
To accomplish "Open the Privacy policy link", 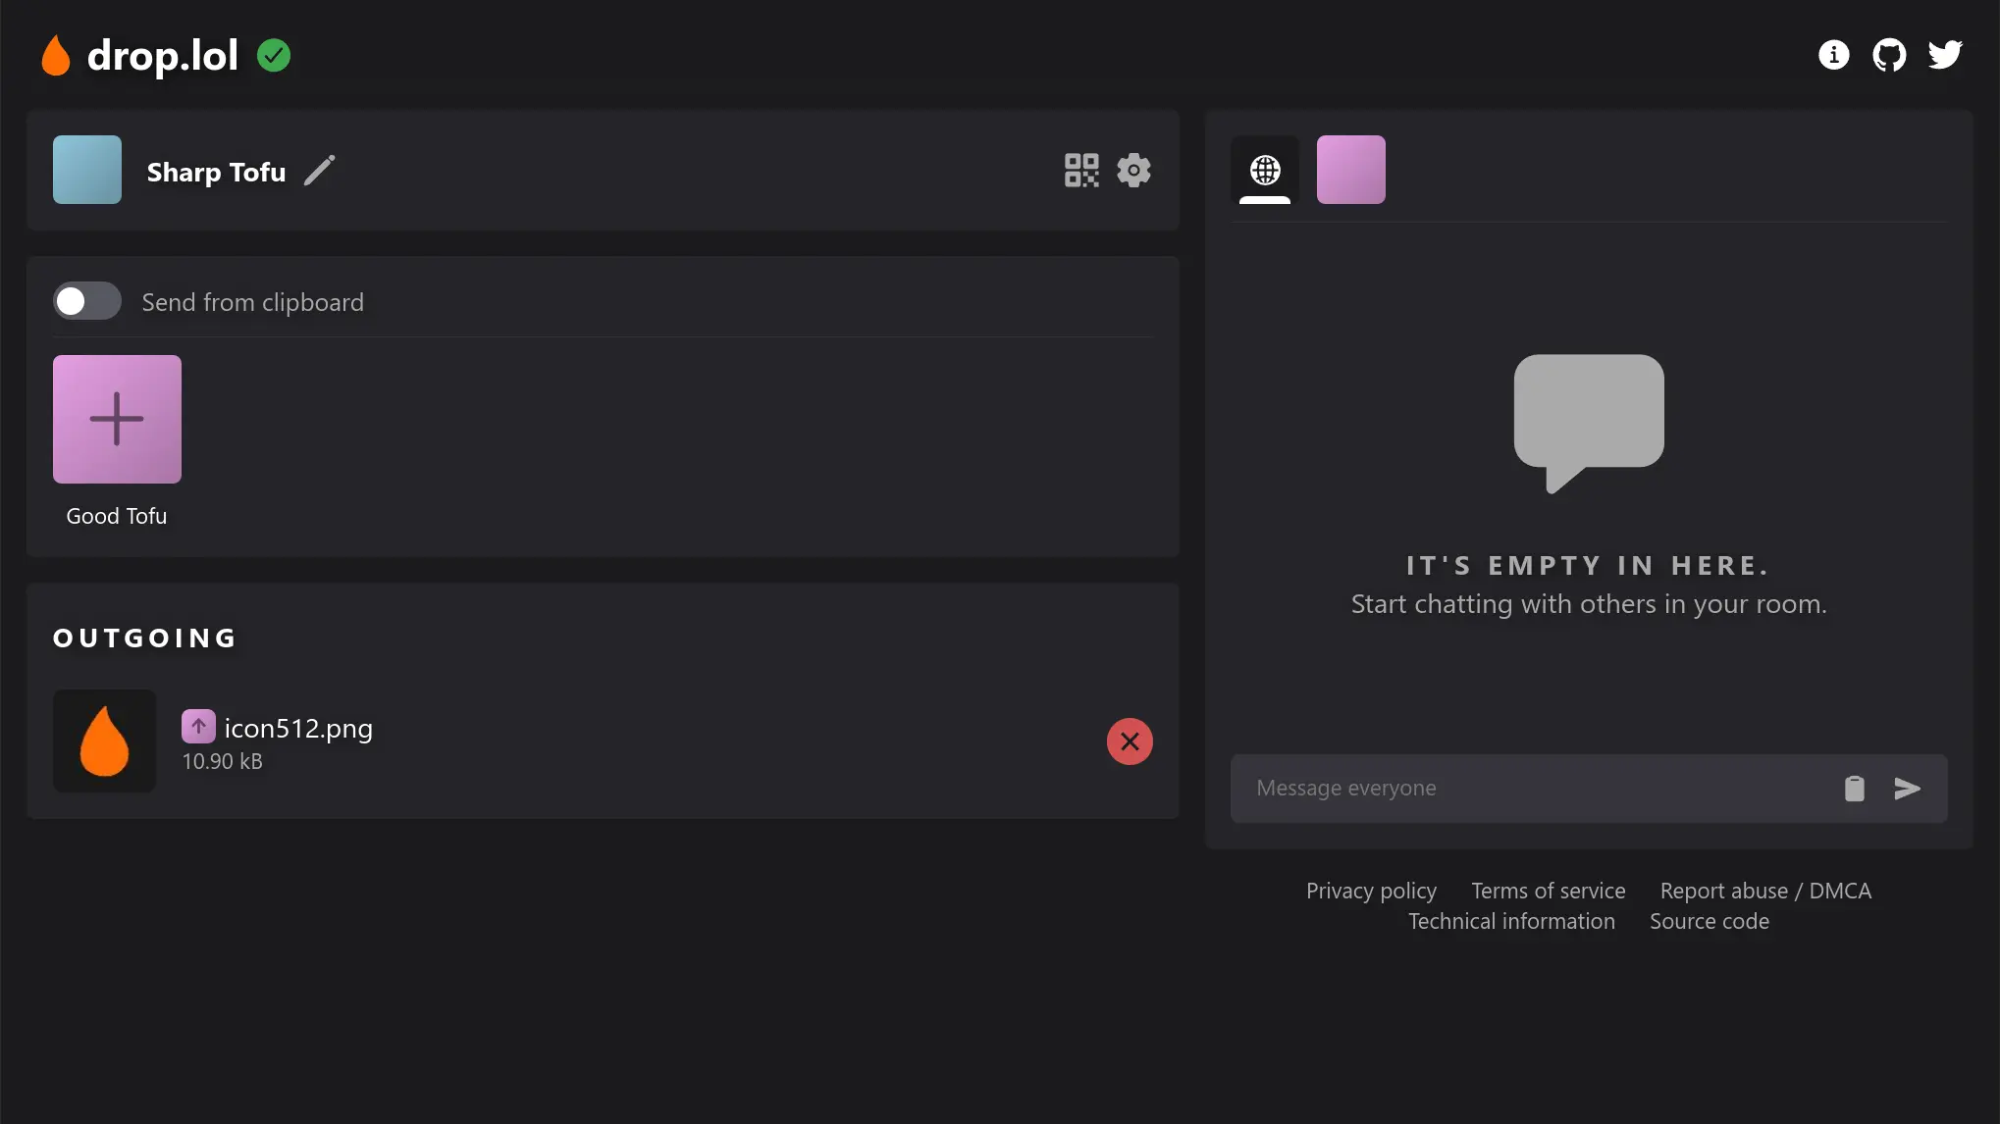I will point(1371,890).
